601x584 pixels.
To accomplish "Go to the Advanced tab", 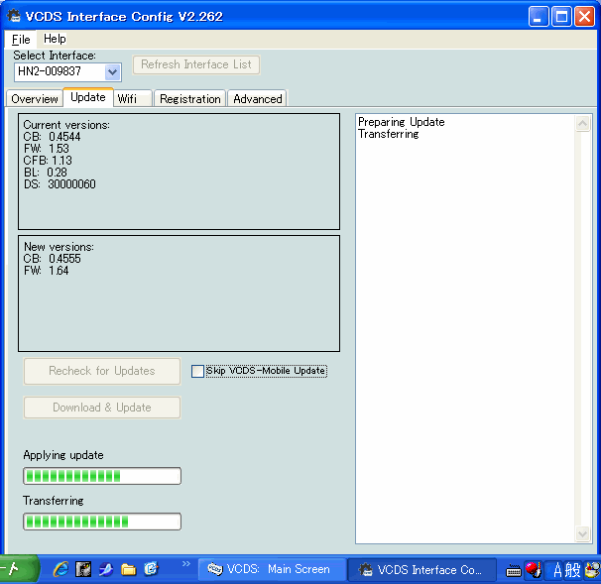I will coord(258,99).
